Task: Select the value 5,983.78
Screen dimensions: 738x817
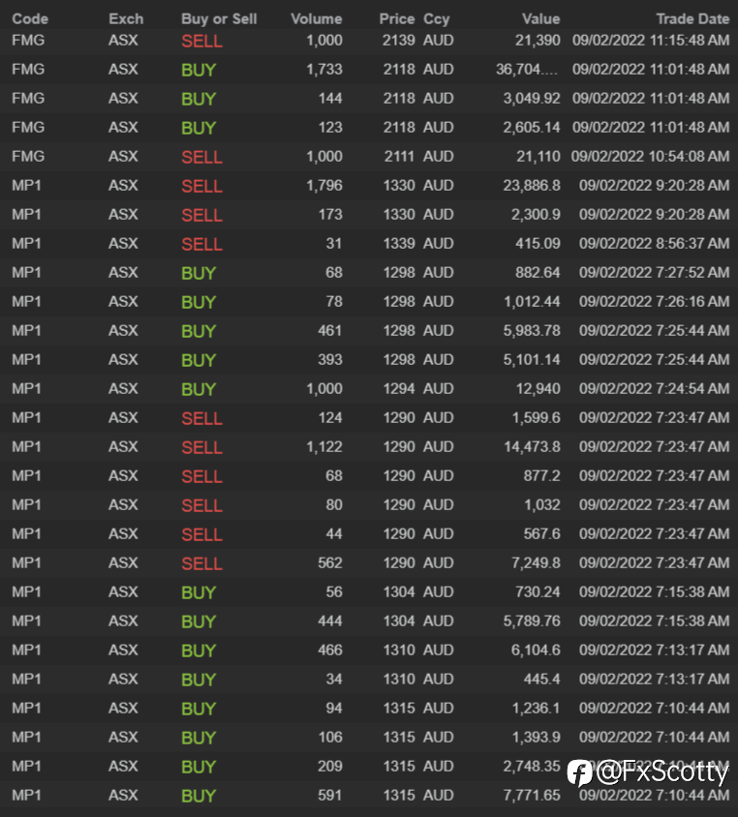Action: pyautogui.click(x=532, y=331)
